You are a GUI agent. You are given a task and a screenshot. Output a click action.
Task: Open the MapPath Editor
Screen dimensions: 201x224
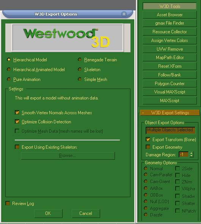point(170,58)
